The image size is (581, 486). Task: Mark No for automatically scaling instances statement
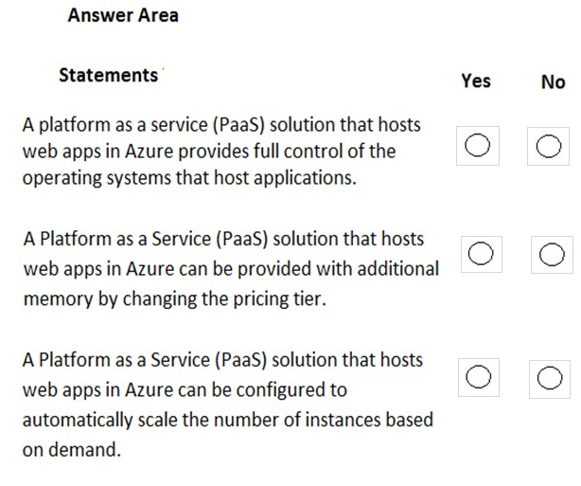point(551,377)
